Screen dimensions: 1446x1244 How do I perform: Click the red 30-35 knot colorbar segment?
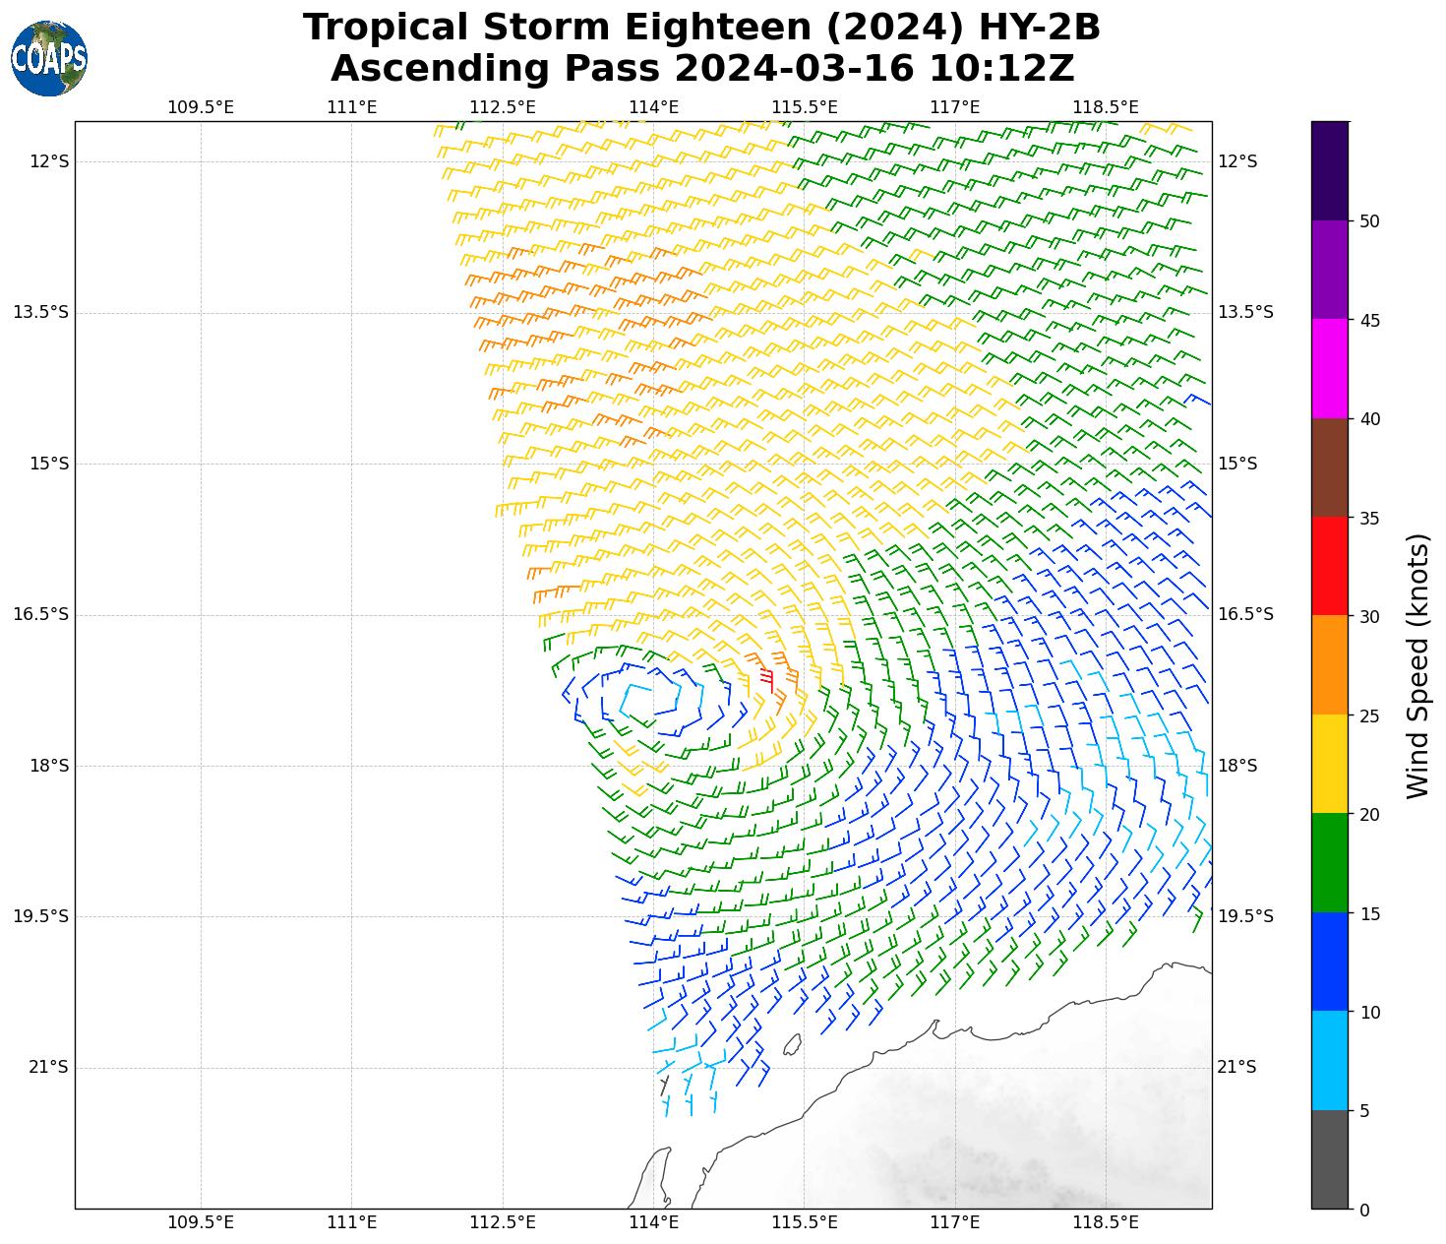coord(1329,566)
